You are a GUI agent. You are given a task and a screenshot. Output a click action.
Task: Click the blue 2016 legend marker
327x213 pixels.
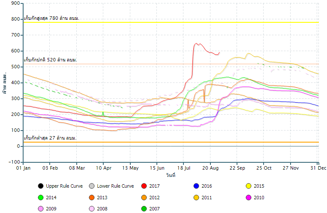tap(196, 186)
